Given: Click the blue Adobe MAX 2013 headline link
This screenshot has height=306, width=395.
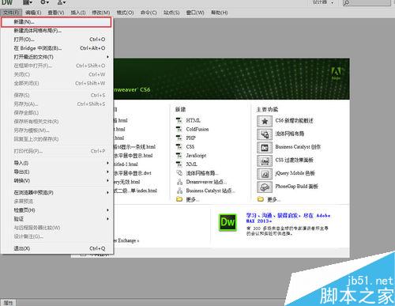Looking at the screenshot, I should click(x=288, y=218).
